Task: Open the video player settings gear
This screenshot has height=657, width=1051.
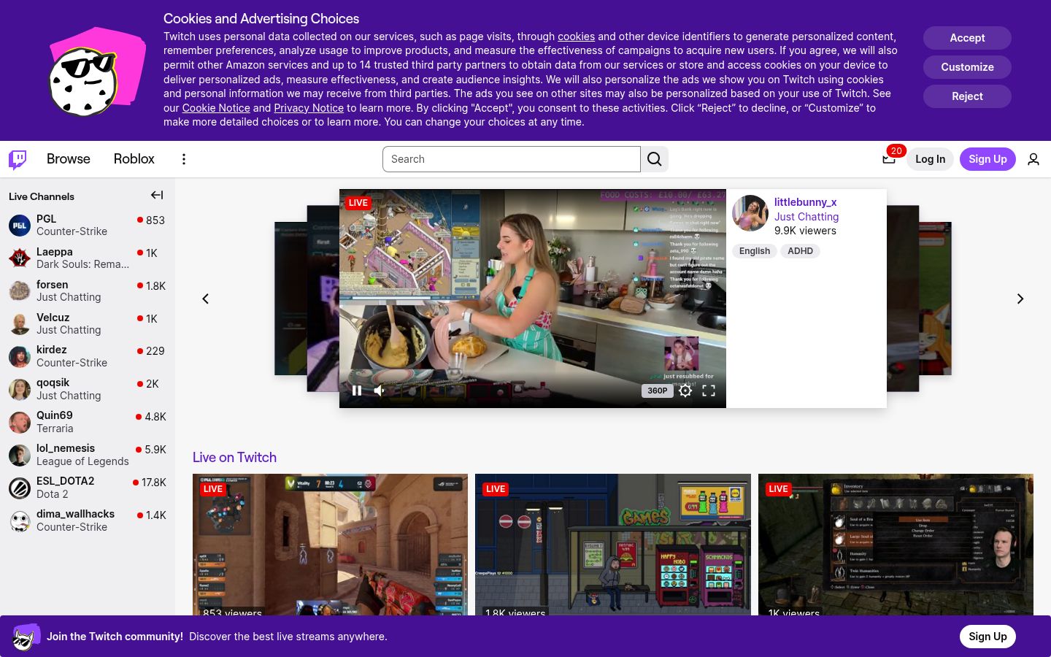Action: pos(685,391)
